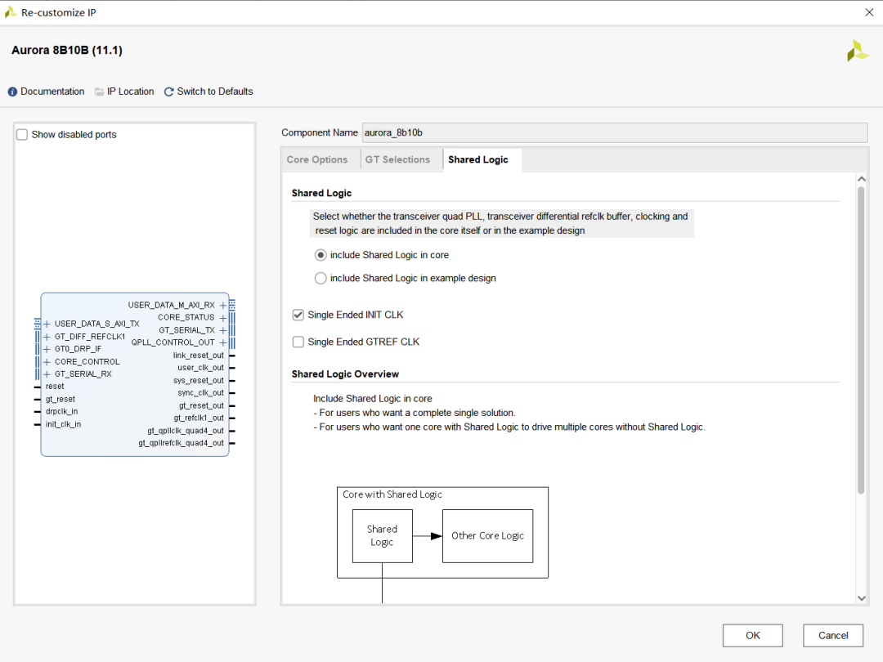
Task: Expand the USER_DATA_M_AXI_RX interface
Action: [223, 305]
